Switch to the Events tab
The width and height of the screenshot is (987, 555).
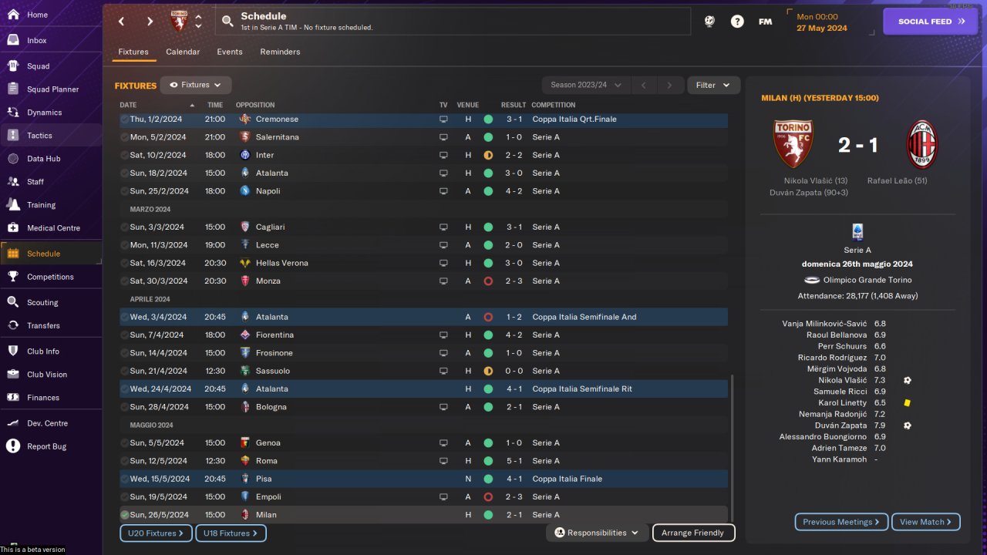[x=230, y=52]
